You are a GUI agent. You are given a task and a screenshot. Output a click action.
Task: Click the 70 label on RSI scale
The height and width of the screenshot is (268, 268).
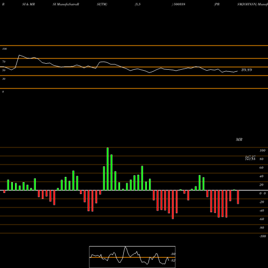point(4,62)
